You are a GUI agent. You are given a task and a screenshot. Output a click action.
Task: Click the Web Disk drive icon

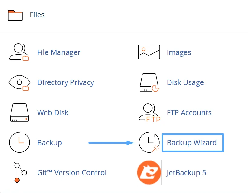tap(19, 112)
